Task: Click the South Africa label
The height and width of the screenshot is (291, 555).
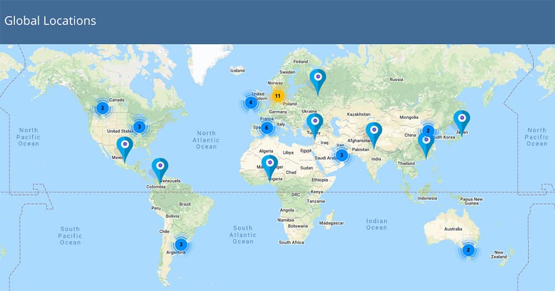Action: click(291, 243)
